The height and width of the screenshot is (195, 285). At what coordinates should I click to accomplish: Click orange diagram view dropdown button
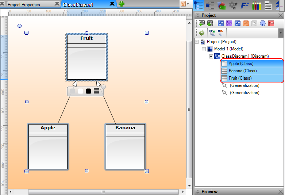pyautogui.click(x=185, y=4)
